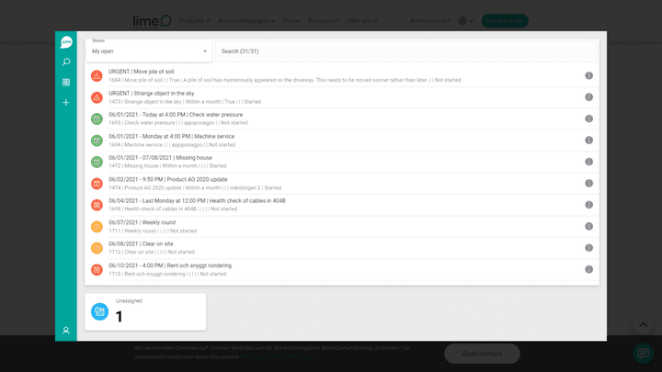
Task: Open the language globe dropdown in header
Action: [x=464, y=20]
